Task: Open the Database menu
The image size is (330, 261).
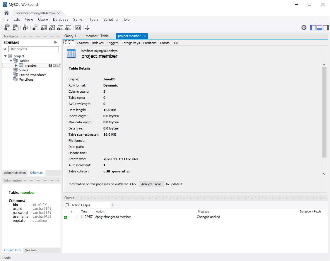Action: pyautogui.click(x=61, y=20)
